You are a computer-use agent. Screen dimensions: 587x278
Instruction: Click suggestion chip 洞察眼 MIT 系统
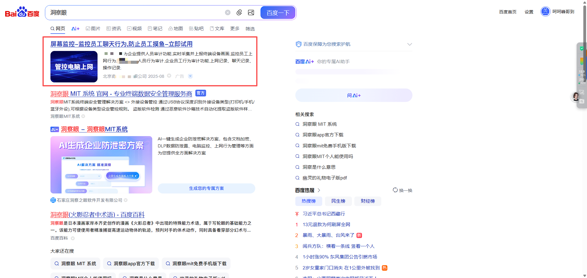pyautogui.click(x=75, y=264)
